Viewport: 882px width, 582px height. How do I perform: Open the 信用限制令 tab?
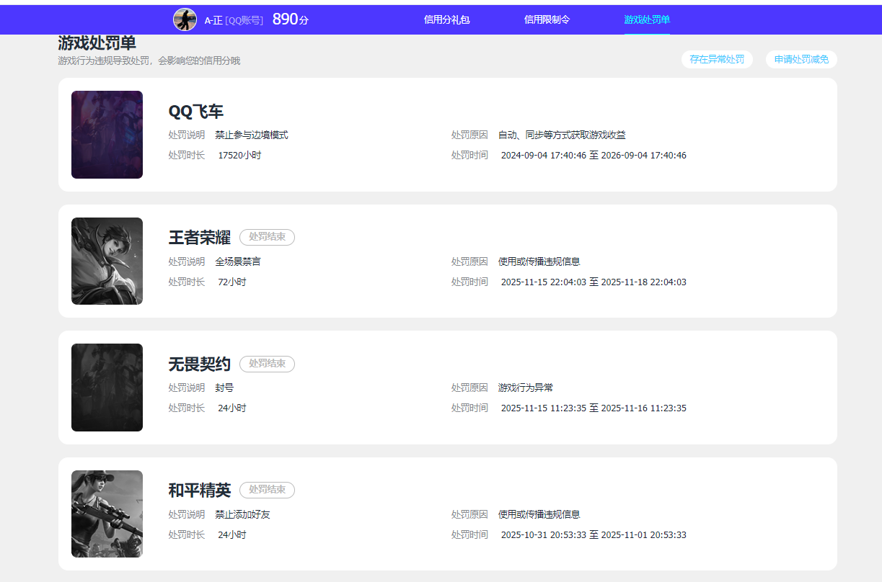[546, 19]
